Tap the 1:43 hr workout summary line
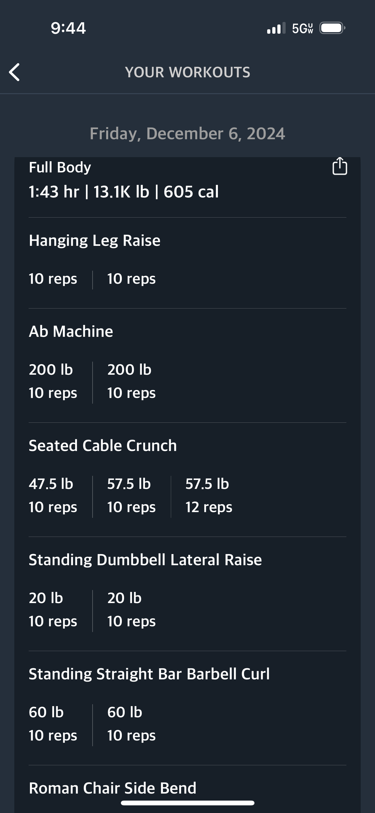Image resolution: width=375 pixels, height=813 pixels. 124,192
